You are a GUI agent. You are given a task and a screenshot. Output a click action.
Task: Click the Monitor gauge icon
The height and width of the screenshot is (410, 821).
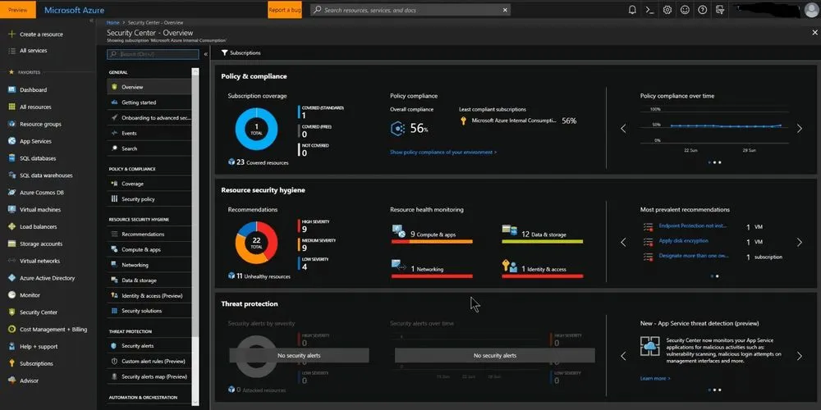[11, 295]
